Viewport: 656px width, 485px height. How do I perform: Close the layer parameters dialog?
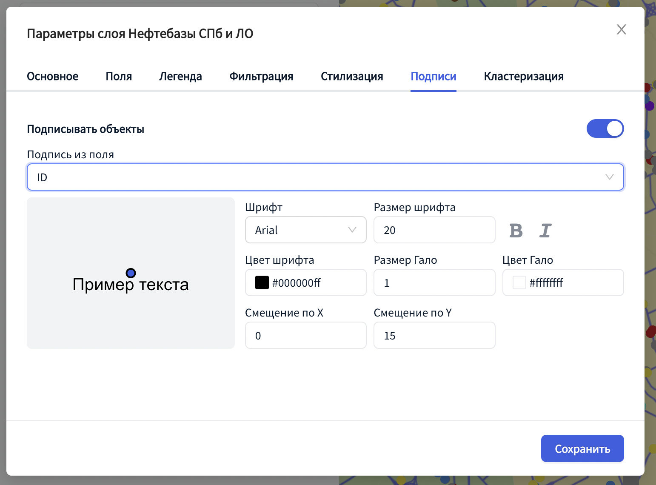(621, 29)
